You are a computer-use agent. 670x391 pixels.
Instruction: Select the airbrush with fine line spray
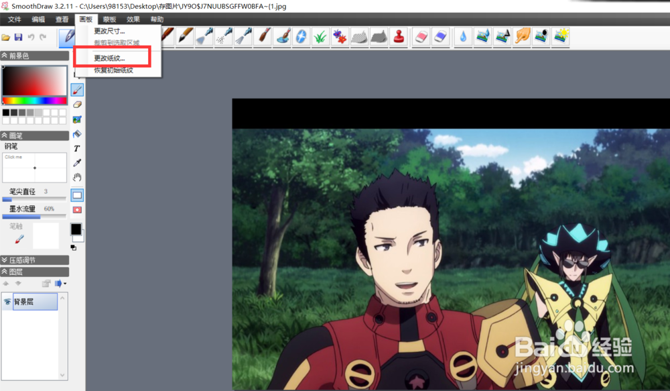click(243, 36)
